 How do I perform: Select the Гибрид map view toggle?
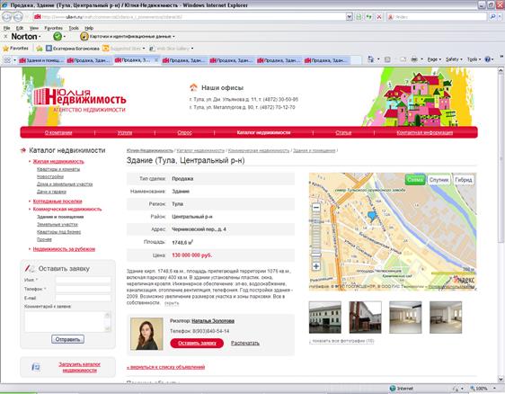tap(464, 180)
